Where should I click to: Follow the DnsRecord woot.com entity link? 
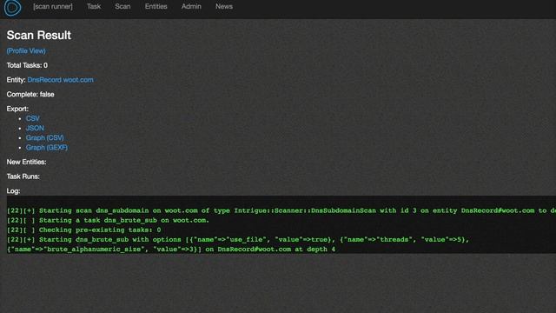pos(60,80)
